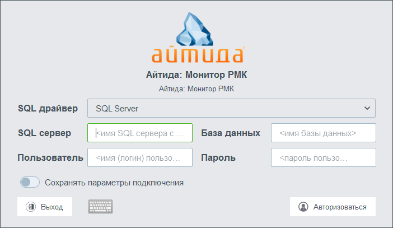Image resolution: width=393 pixels, height=228 pixels.
Task: Click the Сохранять параметры подключения text
Action: (x=114, y=183)
